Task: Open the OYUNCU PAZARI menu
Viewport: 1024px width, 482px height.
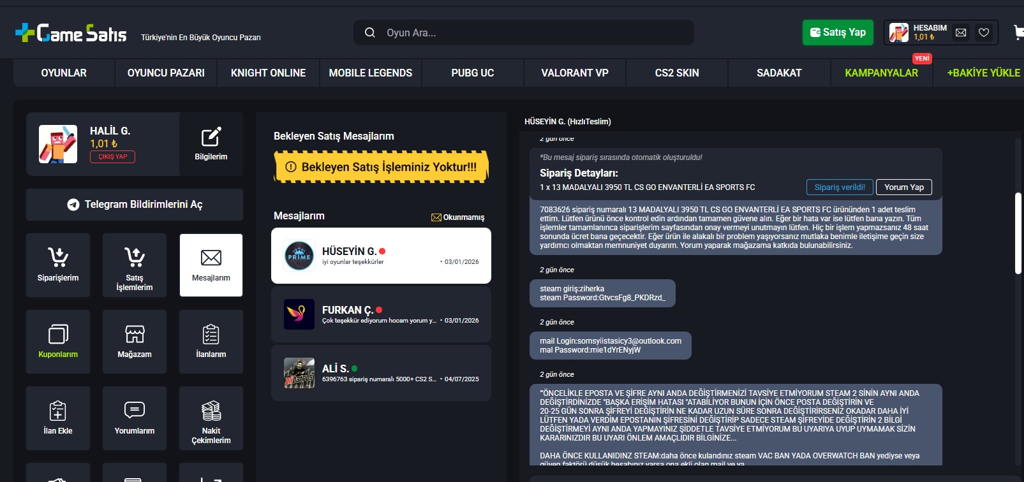Action: pyautogui.click(x=166, y=73)
